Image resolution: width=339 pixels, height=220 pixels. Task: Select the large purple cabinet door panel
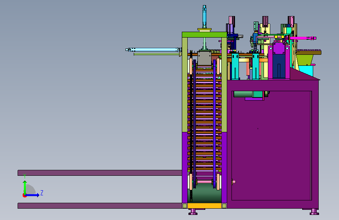tap(271, 146)
